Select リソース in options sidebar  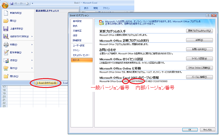[x=82, y=60]
